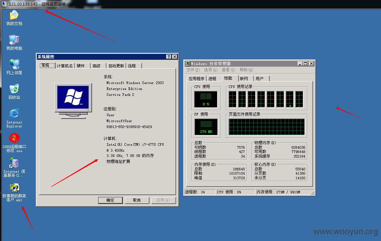Screen dimensions: 381x241
Task: Click the 物理地址扩展 text
Action: pyautogui.click(x=118, y=162)
